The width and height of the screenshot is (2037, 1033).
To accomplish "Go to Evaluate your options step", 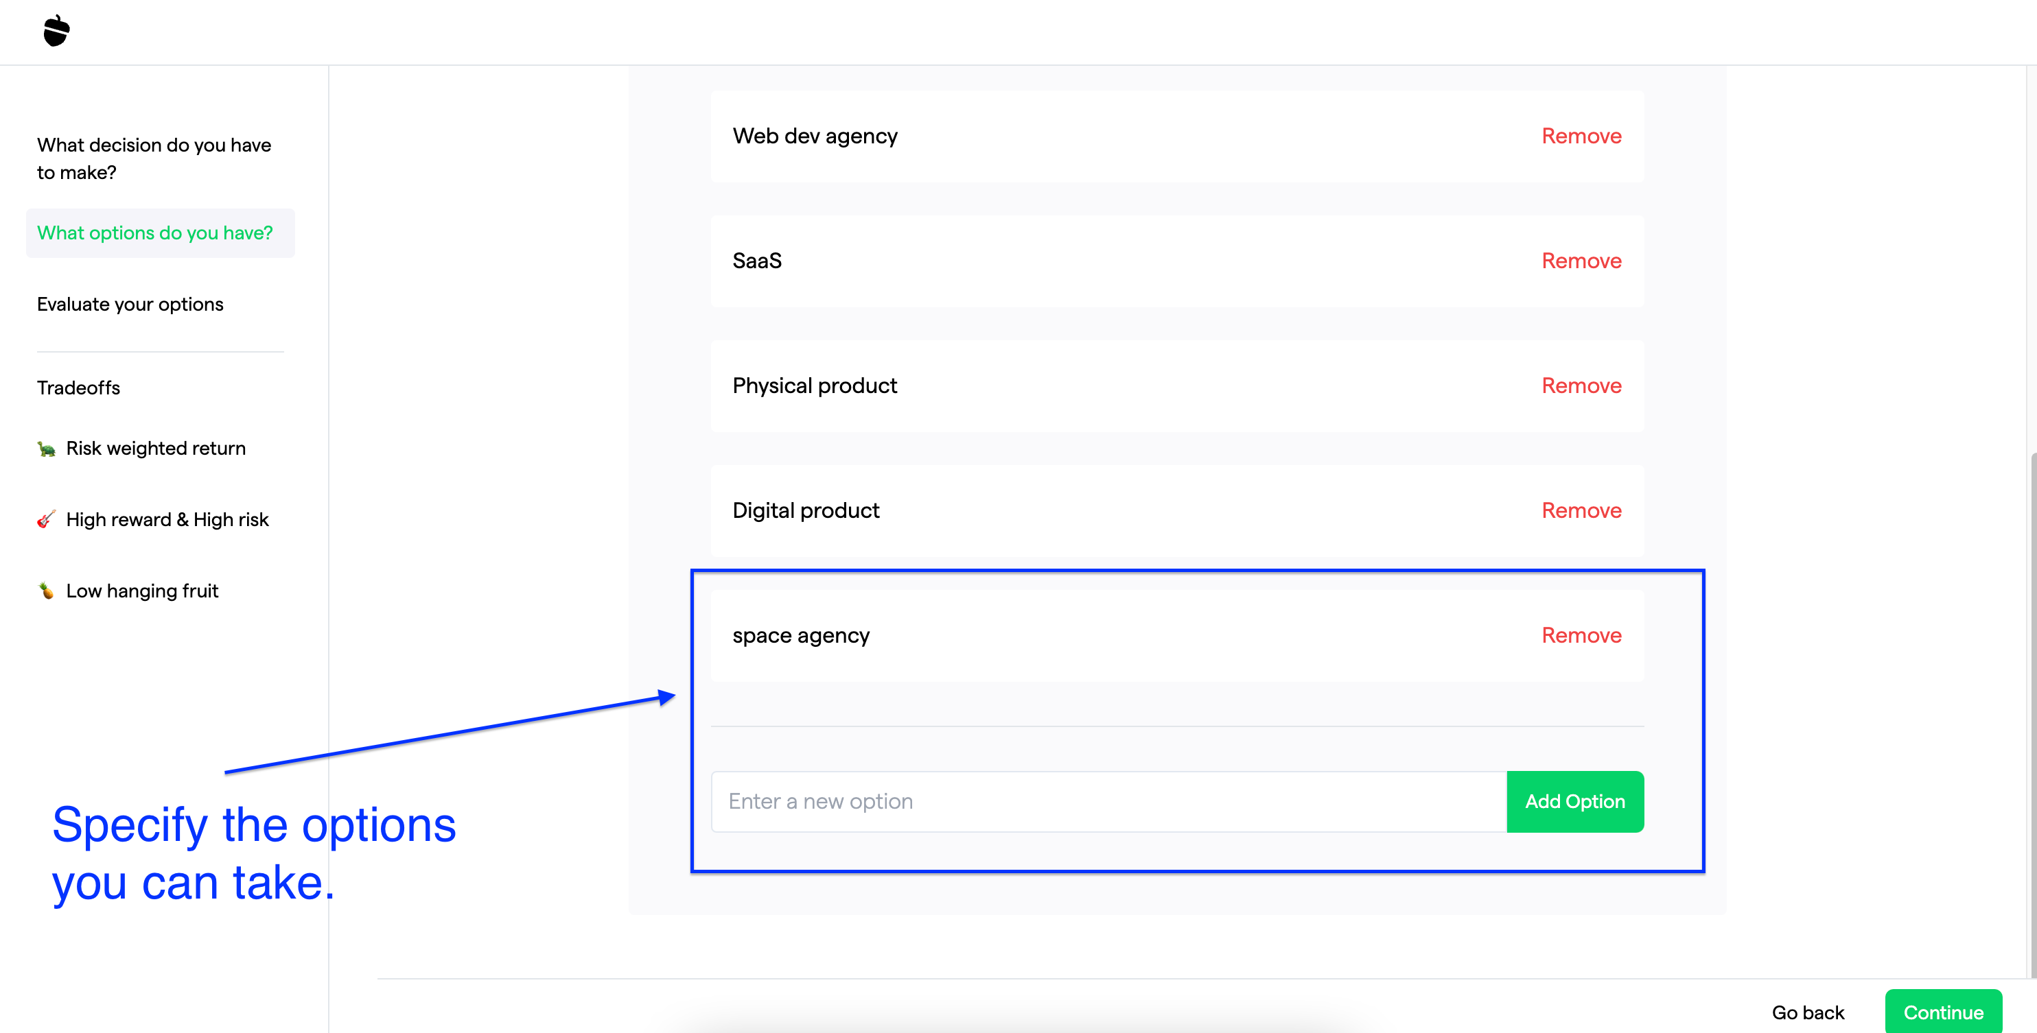I will [130, 305].
